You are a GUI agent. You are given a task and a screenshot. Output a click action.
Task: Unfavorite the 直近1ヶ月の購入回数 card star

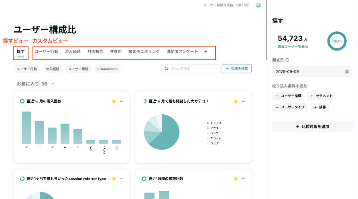point(114,102)
